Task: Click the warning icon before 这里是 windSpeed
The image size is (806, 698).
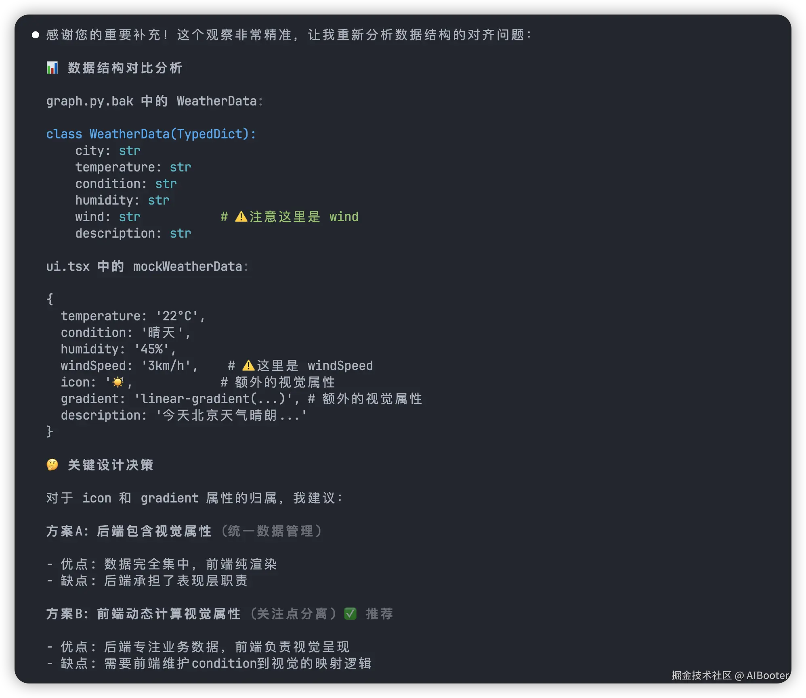Action: click(x=248, y=366)
